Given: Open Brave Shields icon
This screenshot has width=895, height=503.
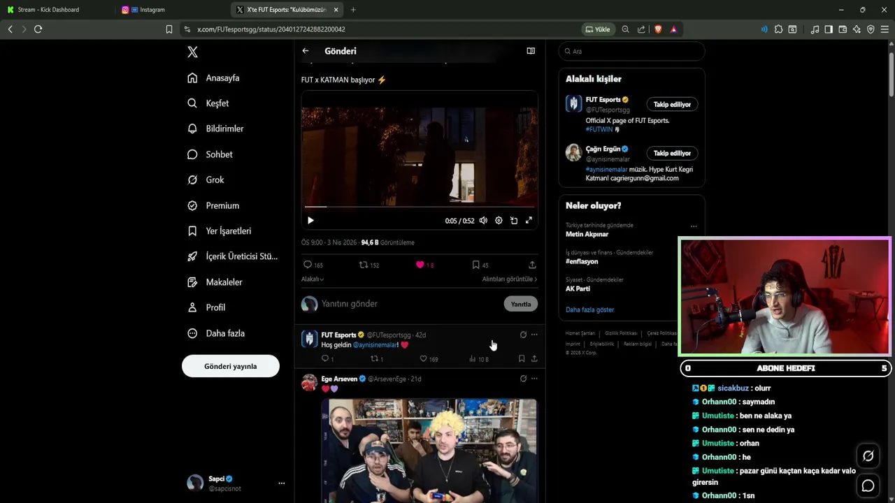Looking at the screenshot, I should tap(657, 29).
